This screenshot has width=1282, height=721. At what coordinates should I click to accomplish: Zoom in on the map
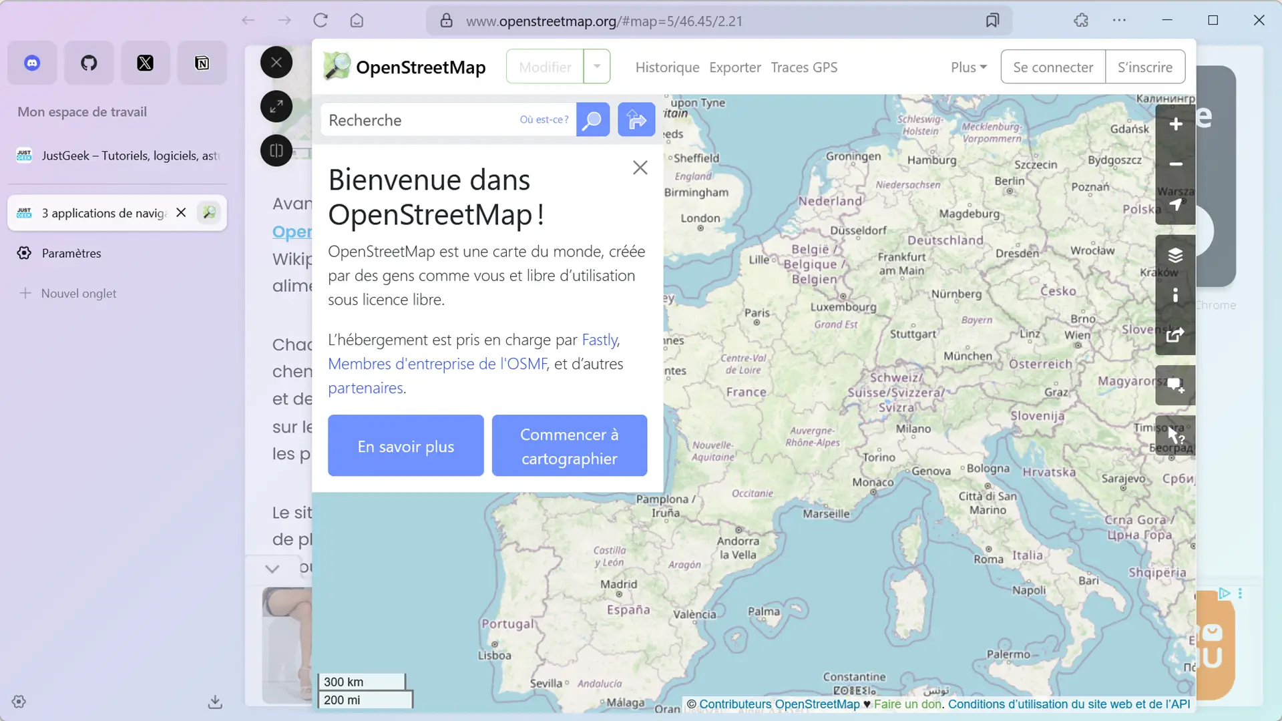1175,124
